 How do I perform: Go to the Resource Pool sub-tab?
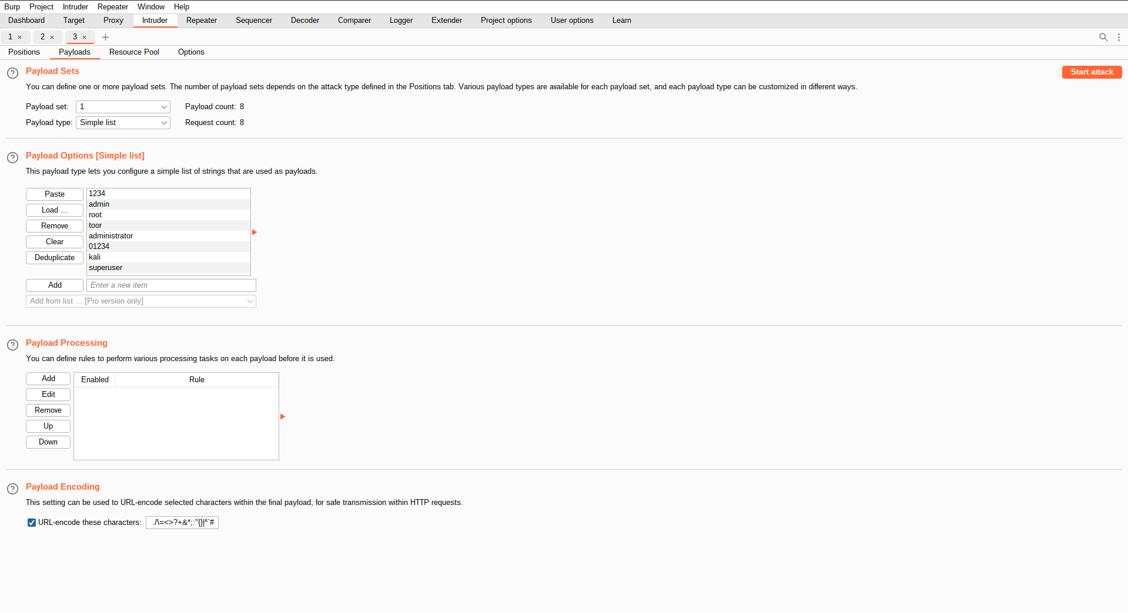point(134,52)
